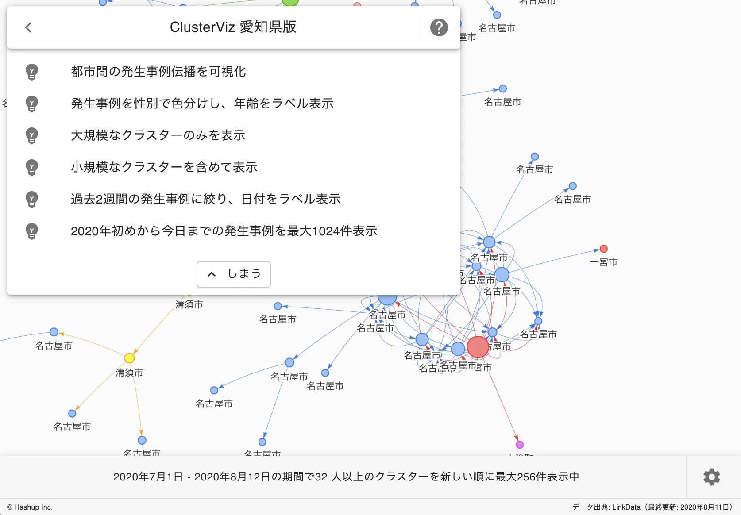The height and width of the screenshot is (515, 741).
Task: Choose 過去2週間の発生事例に絞り、日付をラベル表示
Action: [234, 199]
